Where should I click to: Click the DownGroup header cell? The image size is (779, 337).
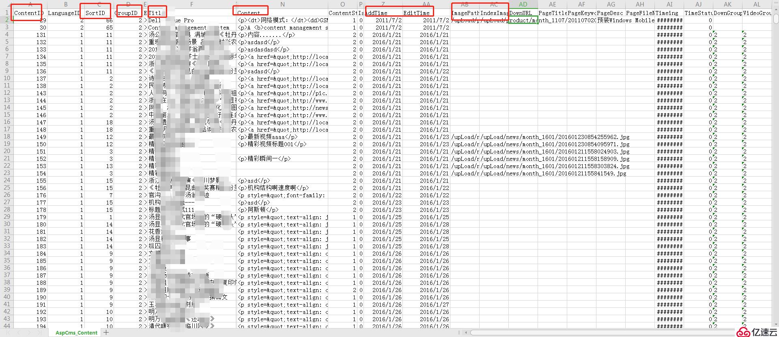728,13
